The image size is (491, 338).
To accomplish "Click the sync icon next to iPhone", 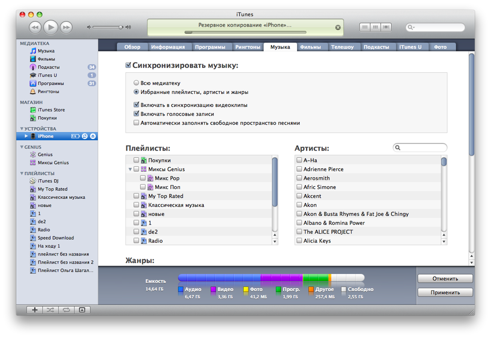I will click(x=85, y=136).
